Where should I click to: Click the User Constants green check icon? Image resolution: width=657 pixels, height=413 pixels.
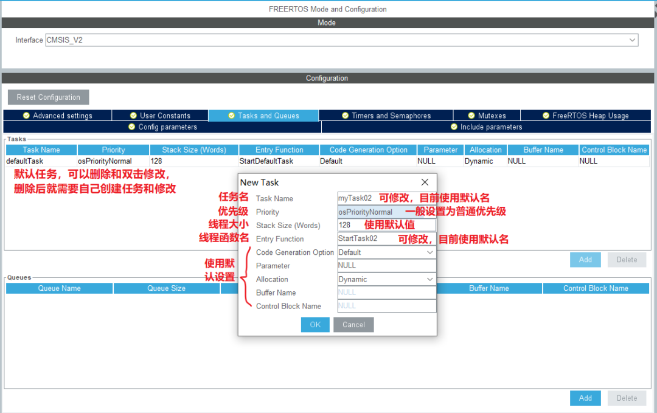[133, 116]
